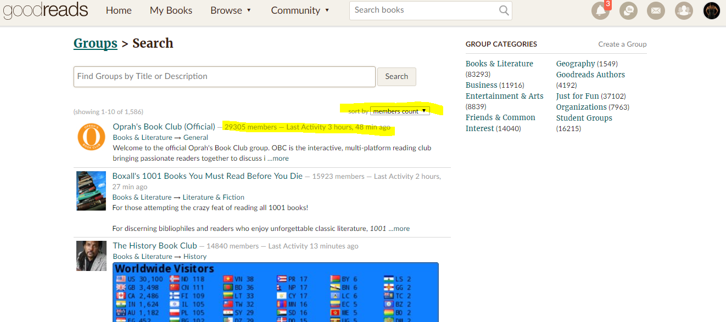Click '29305 members' text
Image resolution: width=726 pixels, height=322 pixels.
tap(250, 127)
